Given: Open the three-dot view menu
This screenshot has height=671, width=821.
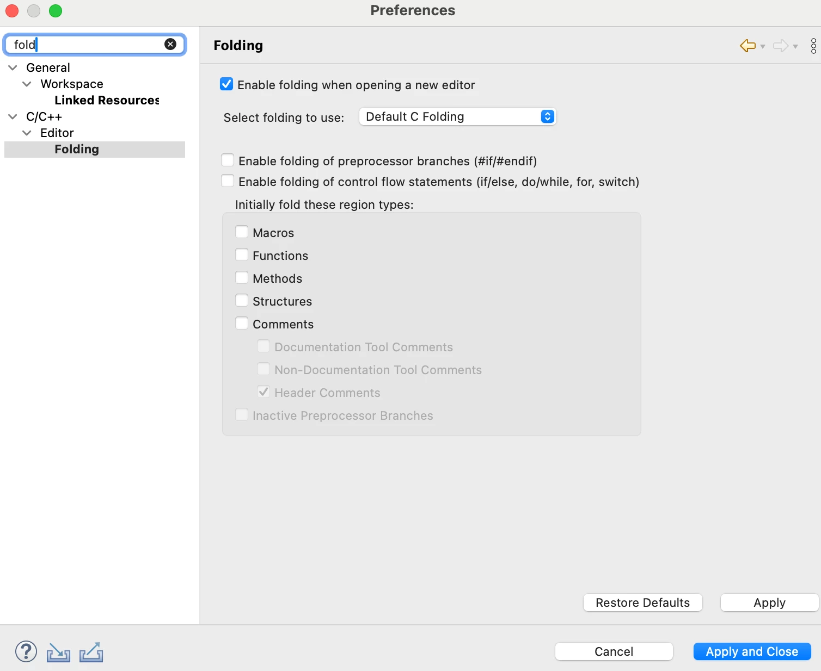Looking at the screenshot, I should (813, 46).
